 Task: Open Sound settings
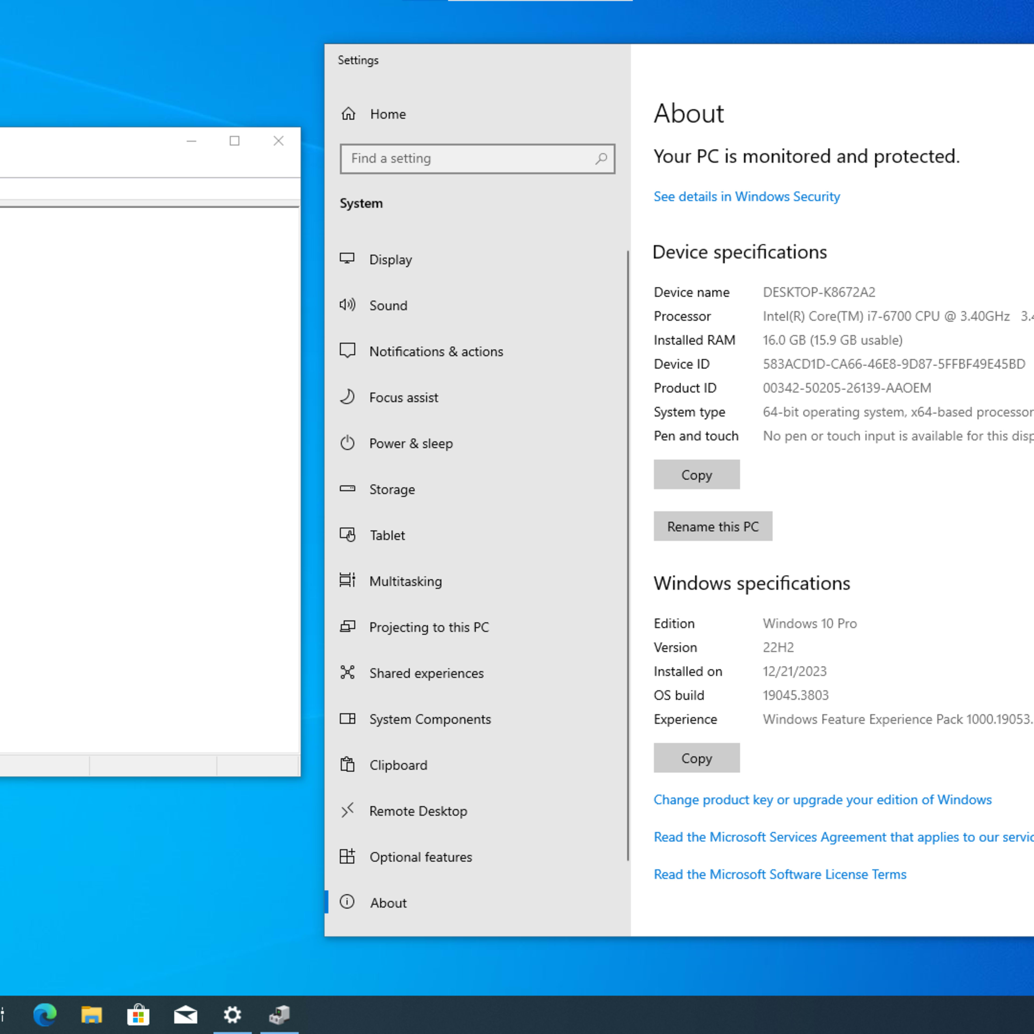click(388, 305)
